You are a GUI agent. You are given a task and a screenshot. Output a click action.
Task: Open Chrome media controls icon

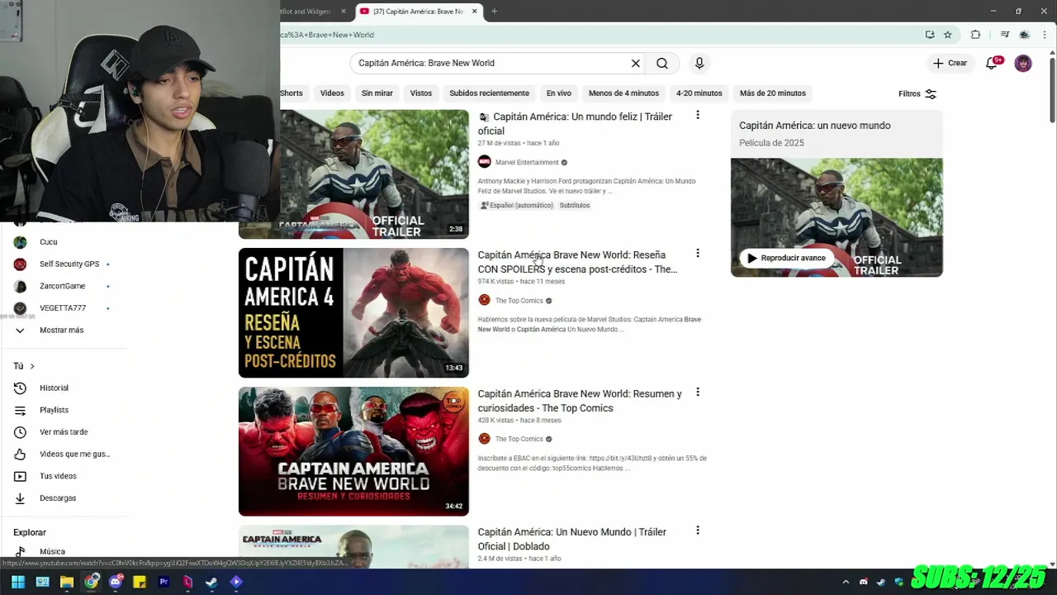click(x=1005, y=35)
